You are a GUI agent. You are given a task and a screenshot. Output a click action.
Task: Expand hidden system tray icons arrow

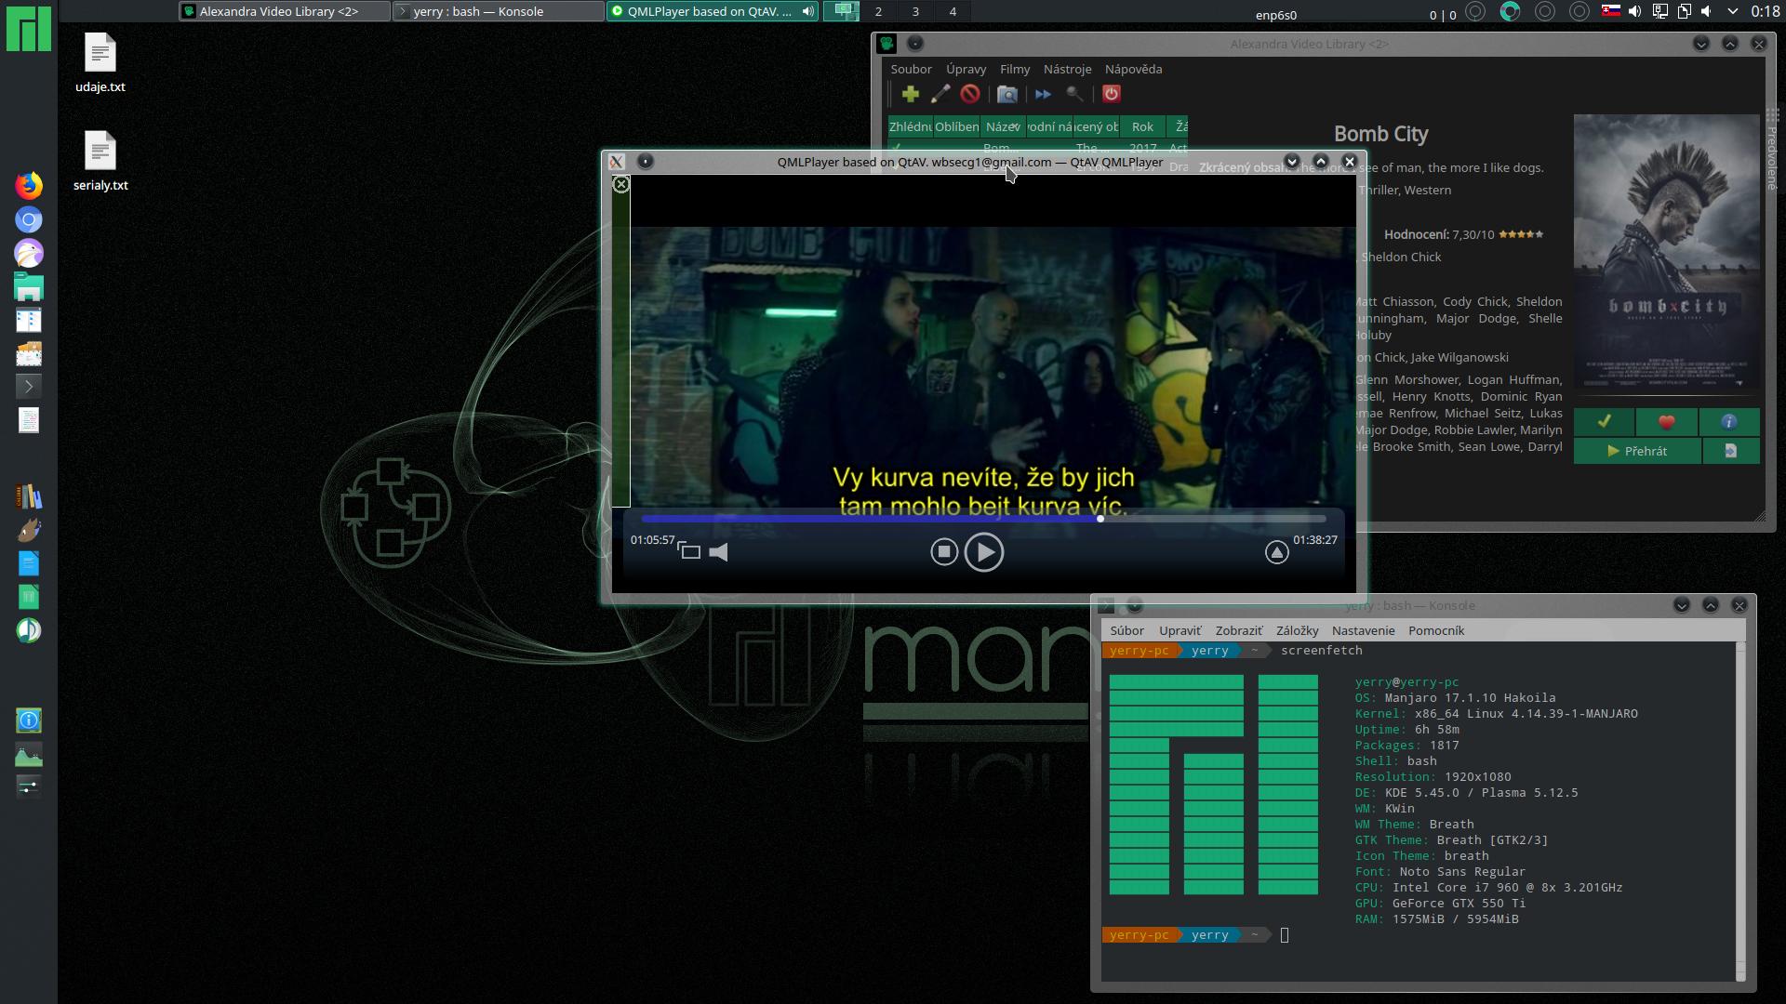click(1732, 11)
